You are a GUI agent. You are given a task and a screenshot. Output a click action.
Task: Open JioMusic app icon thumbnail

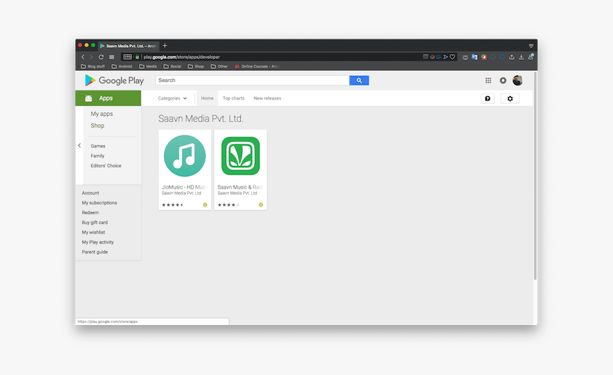[185, 156]
